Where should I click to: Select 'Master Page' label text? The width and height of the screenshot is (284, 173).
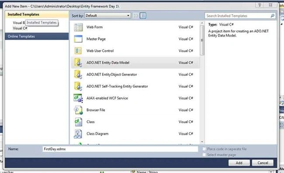click(96, 39)
